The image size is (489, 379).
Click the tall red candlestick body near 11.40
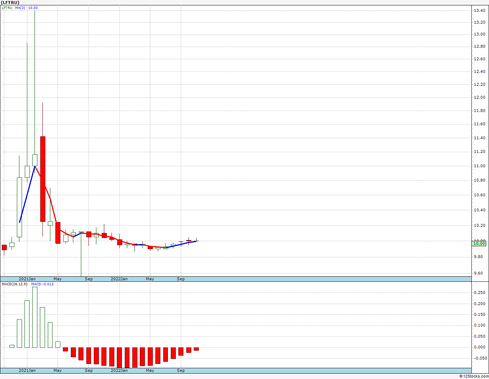click(x=42, y=179)
